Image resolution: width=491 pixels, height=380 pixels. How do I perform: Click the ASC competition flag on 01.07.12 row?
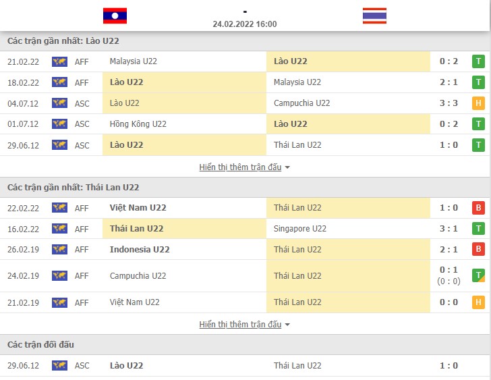click(59, 124)
